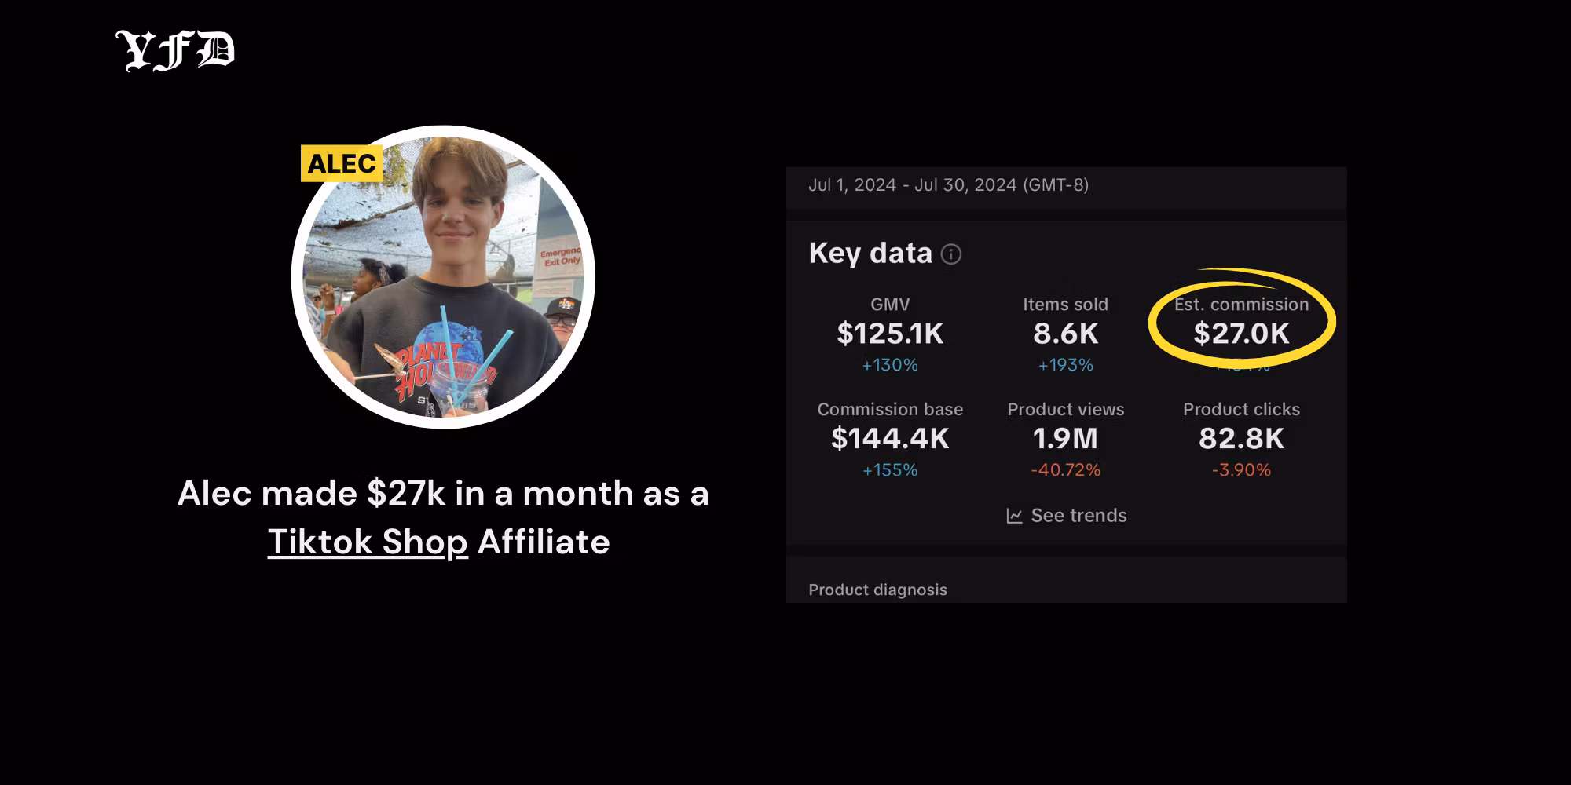Click the GMV +130% change indicator

click(890, 365)
